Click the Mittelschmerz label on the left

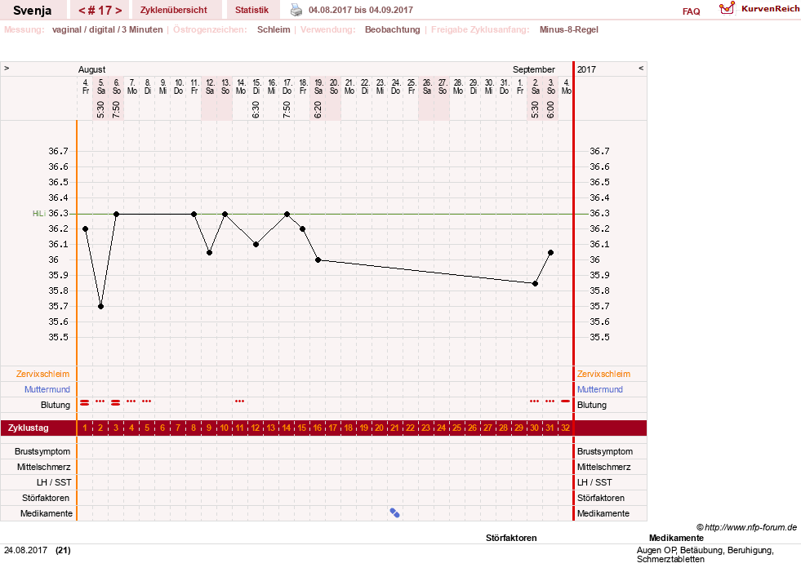43,467
